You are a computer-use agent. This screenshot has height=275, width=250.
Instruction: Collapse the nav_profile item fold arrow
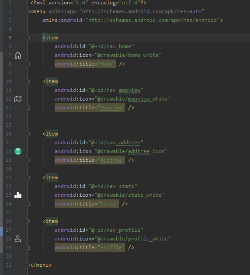click(x=28, y=221)
